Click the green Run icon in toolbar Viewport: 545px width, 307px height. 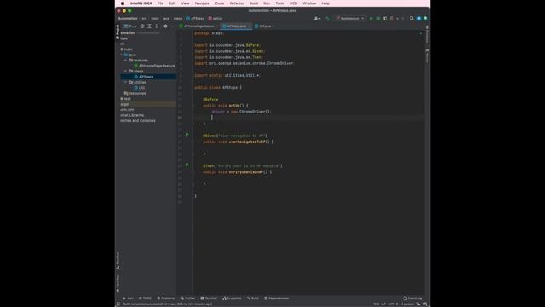[x=371, y=19]
